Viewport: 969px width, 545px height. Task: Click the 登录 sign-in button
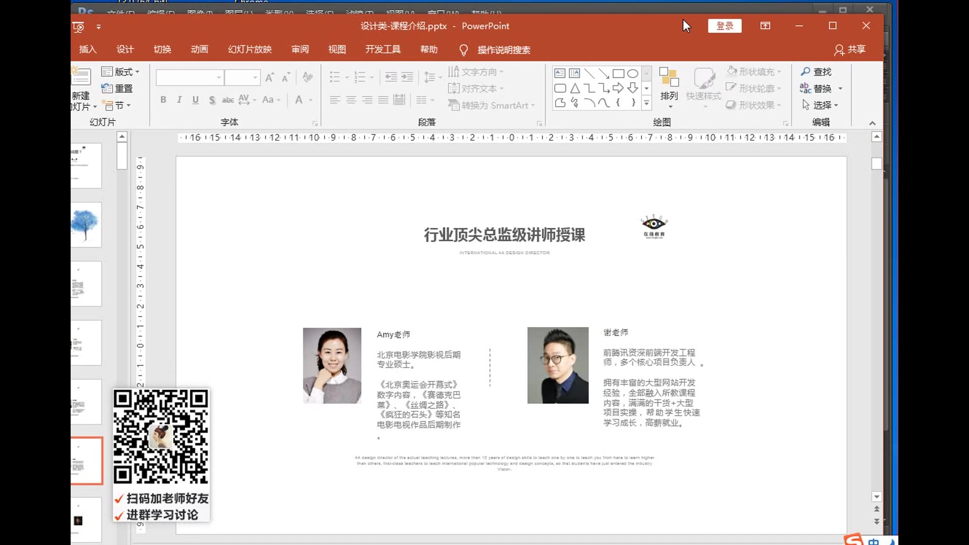point(725,26)
